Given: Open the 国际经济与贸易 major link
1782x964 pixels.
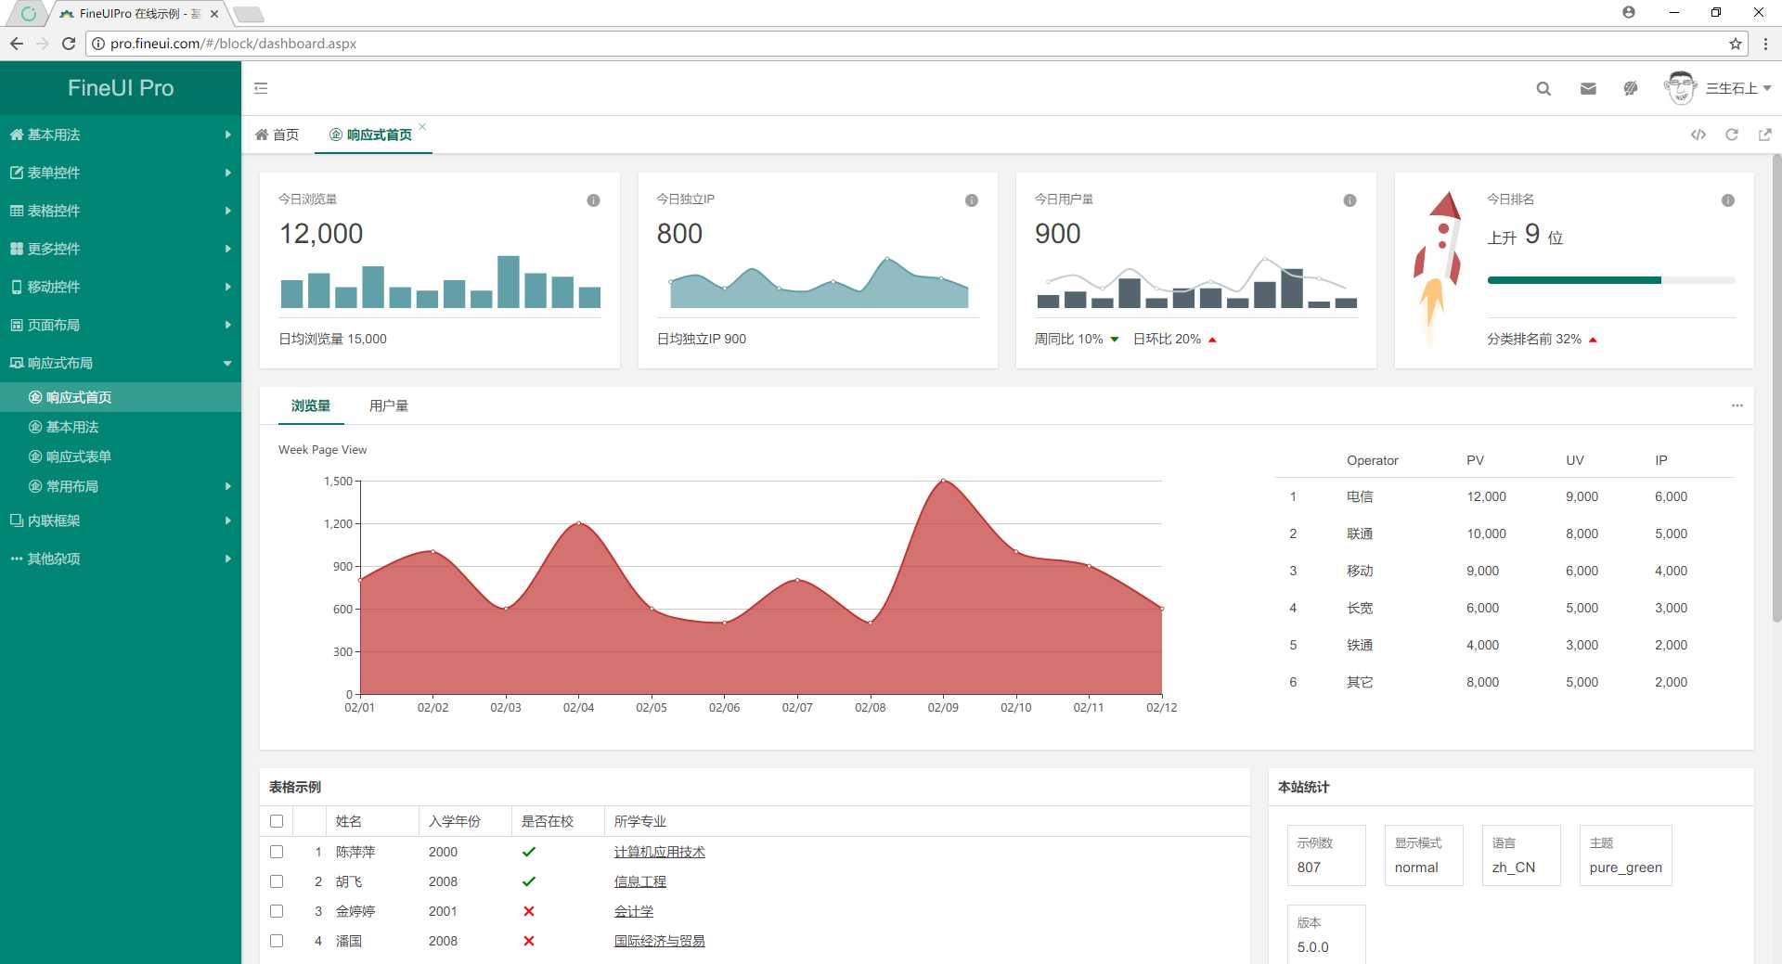Looking at the screenshot, I should coord(659,941).
